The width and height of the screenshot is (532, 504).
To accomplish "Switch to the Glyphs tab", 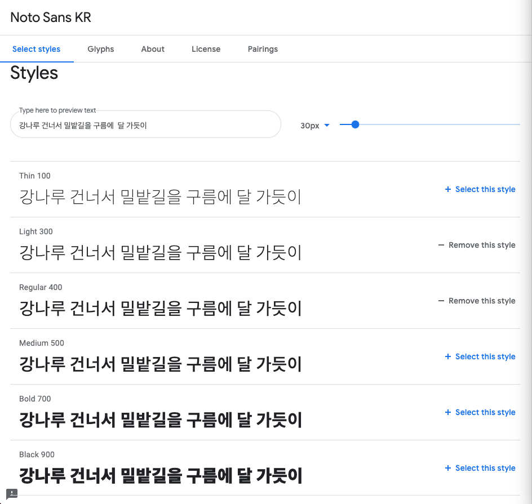I will pos(101,49).
